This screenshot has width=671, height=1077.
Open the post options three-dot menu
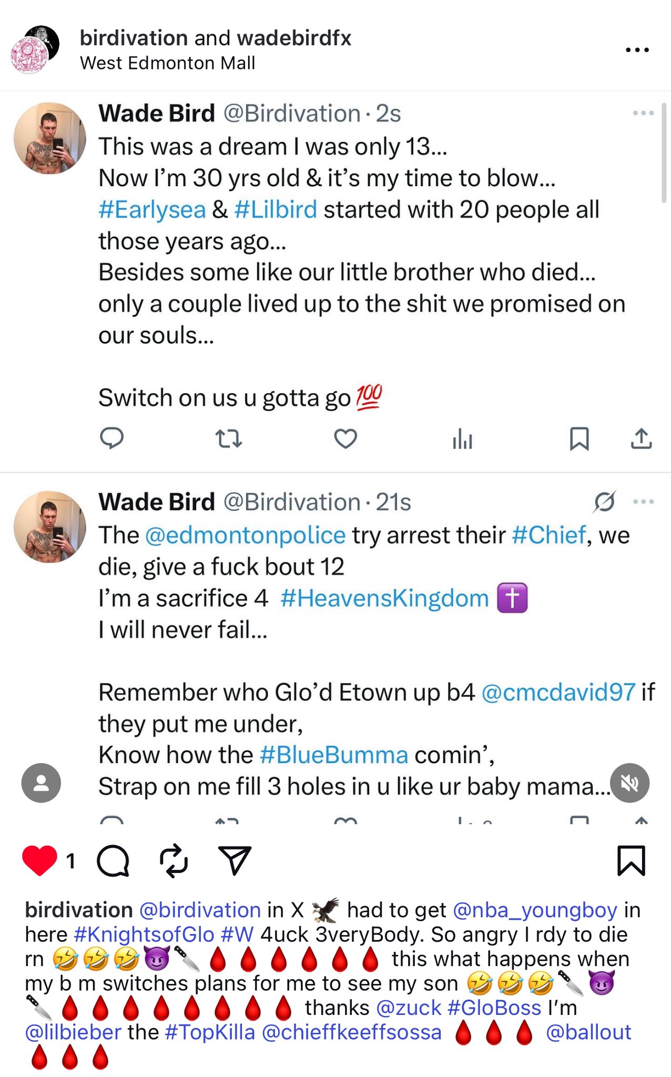(x=637, y=50)
